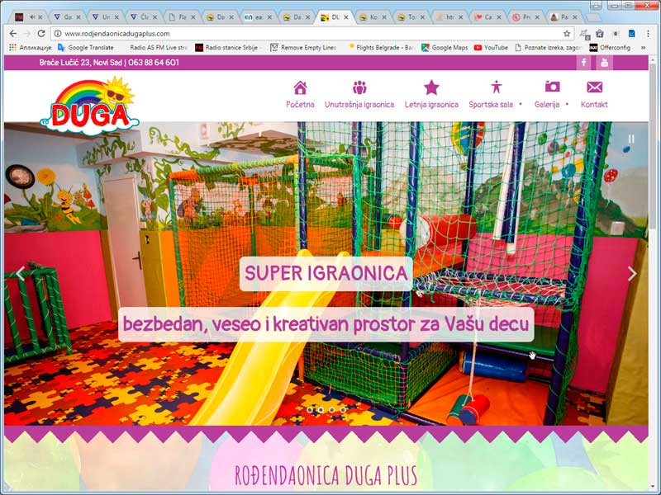Image resolution: width=661 pixels, height=495 pixels.
Task: Open the Chrome three-dot menu
Action: pyautogui.click(x=648, y=33)
